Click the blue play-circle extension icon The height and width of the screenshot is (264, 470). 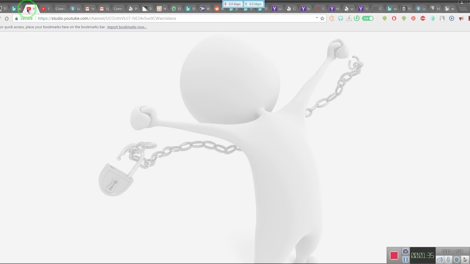tap(452, 18)
